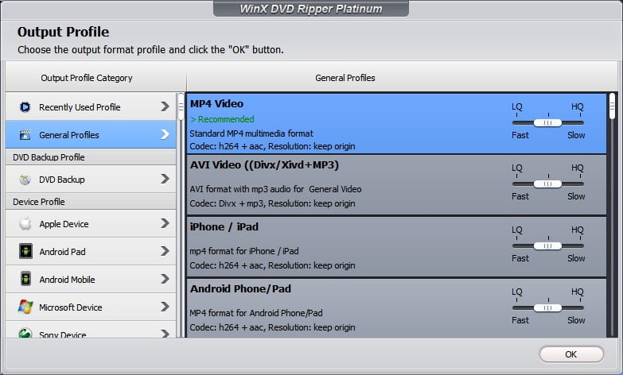Expand the Microsoft Device chevron
Screen dimensions: 623x375
[x=165, y=307]
